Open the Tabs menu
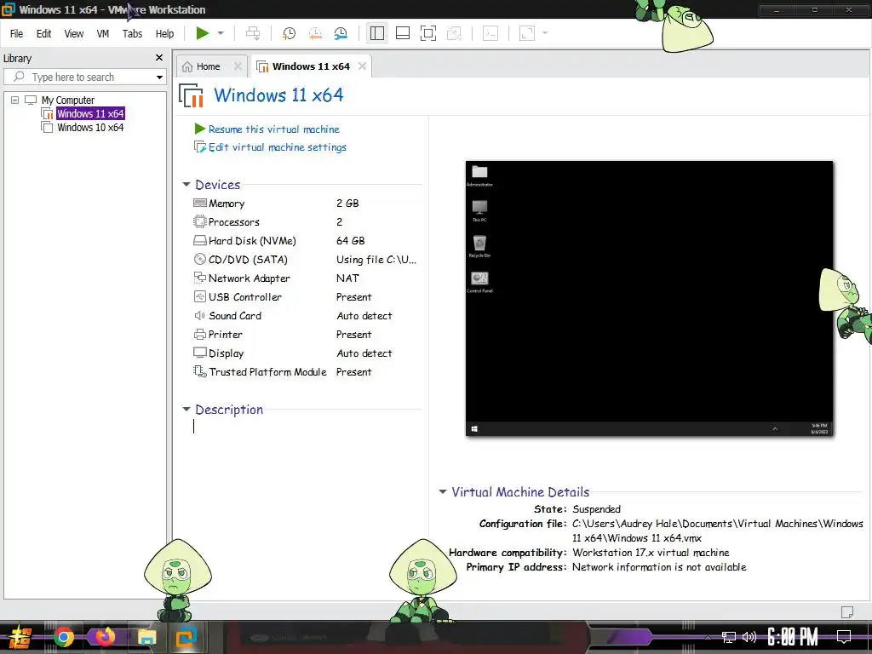Screen dimensions: 872x654 point(132,34)
